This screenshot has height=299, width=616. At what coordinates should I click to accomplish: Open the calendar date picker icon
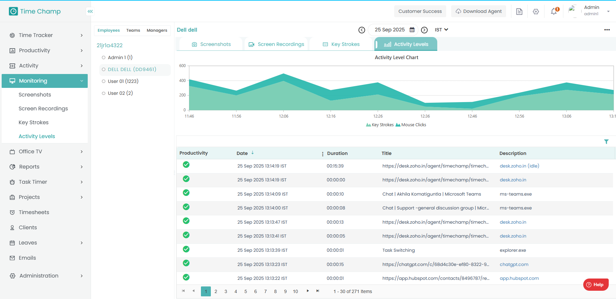click(412, 30)
